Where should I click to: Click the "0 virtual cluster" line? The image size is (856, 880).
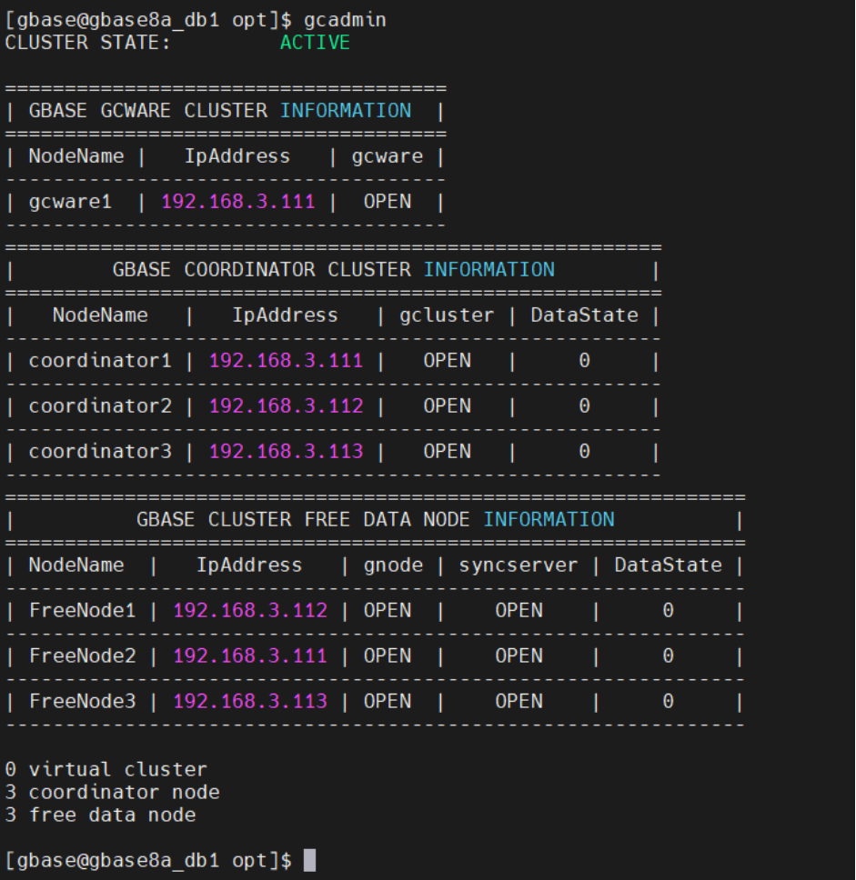point(106,769)
